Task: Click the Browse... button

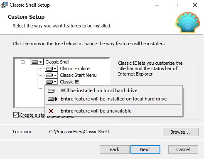Action: coord(181,132)
